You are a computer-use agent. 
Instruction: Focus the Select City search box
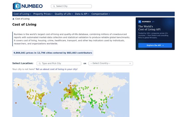[x=71, y=6]
